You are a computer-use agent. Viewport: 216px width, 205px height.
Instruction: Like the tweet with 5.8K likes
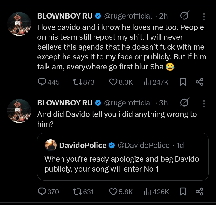click(x=113, y=192)
